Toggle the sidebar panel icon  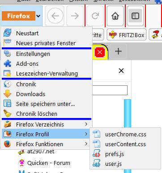pyautogui.click(x=135, y=16)
